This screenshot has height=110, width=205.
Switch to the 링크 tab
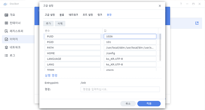(x=100, y=15)
